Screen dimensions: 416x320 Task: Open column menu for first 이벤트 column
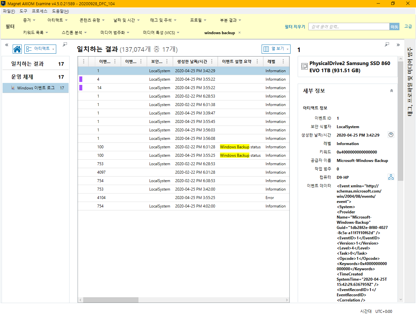[115, 61]
